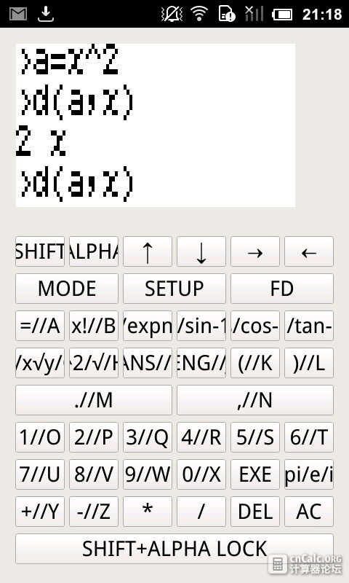Image resolution: width=349 pixels, height=583 pixels.
Task: Click the '2 x' result line
Action: click(41, 141)
